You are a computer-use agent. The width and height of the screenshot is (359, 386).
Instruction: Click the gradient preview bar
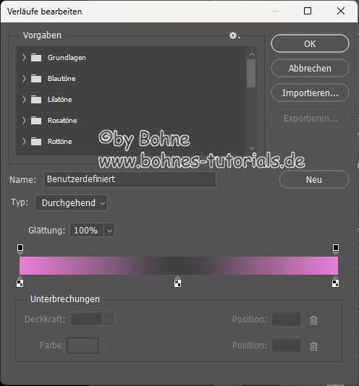click(x=179, y=265)
